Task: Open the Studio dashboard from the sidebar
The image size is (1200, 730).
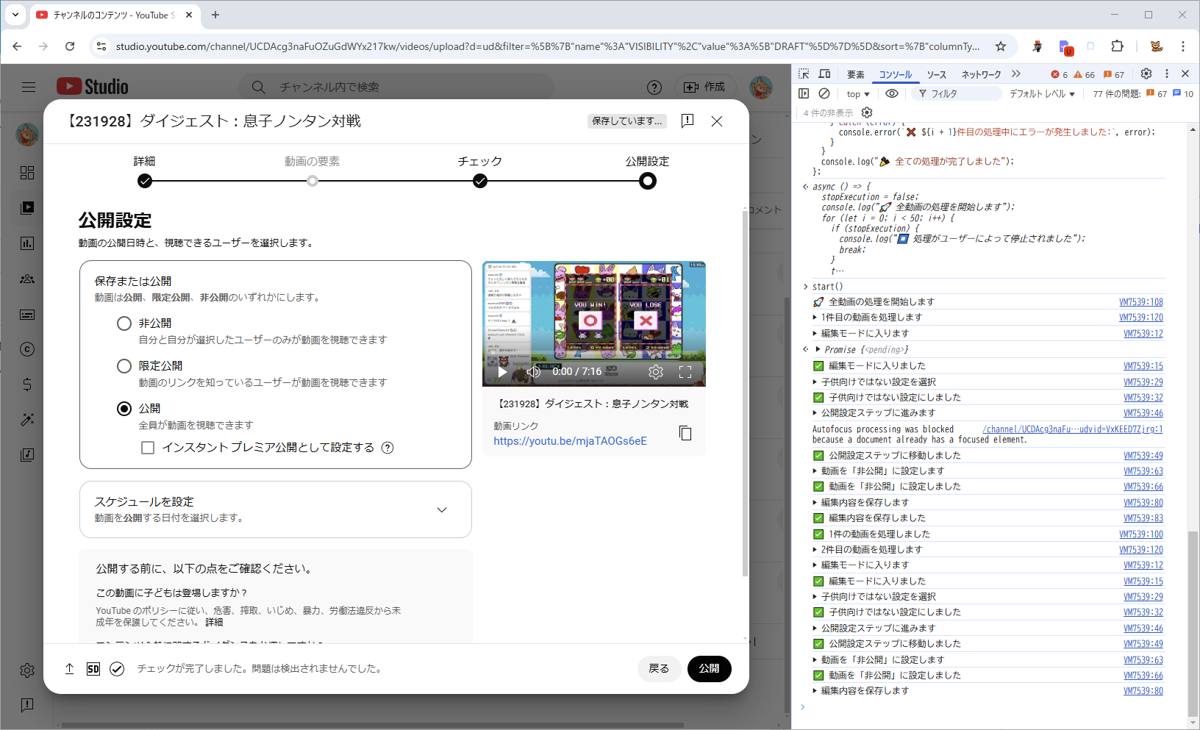Action: pyautogui.click(x=27, y=173)
